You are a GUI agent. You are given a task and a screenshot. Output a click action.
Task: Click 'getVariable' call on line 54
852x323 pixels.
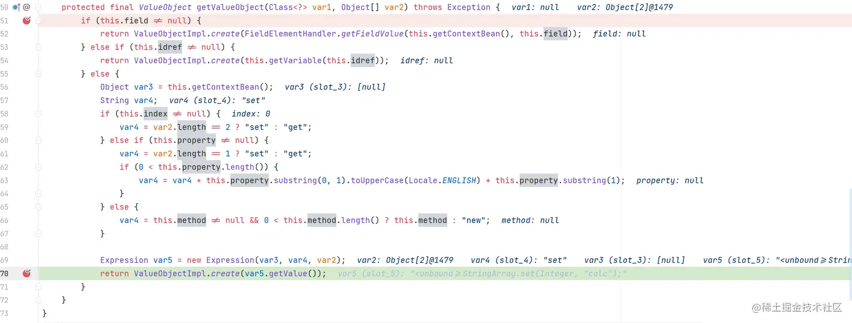[295, 61]
